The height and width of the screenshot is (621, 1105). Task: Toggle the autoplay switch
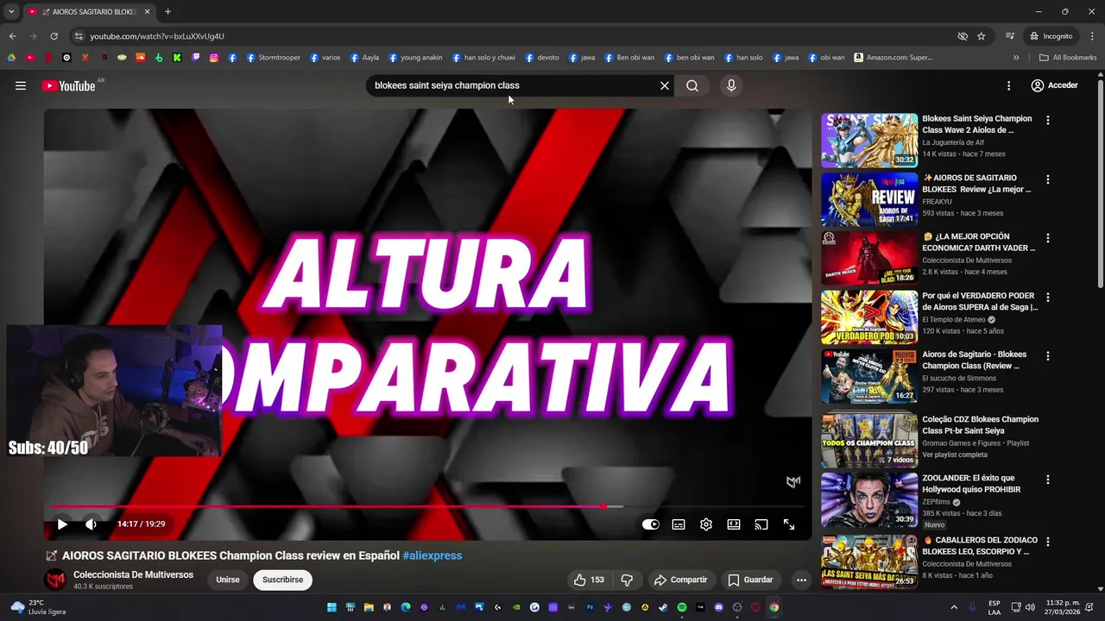(x=651, y=524)
